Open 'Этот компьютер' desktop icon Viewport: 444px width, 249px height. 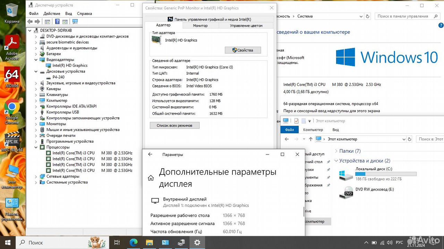(12, 176)
